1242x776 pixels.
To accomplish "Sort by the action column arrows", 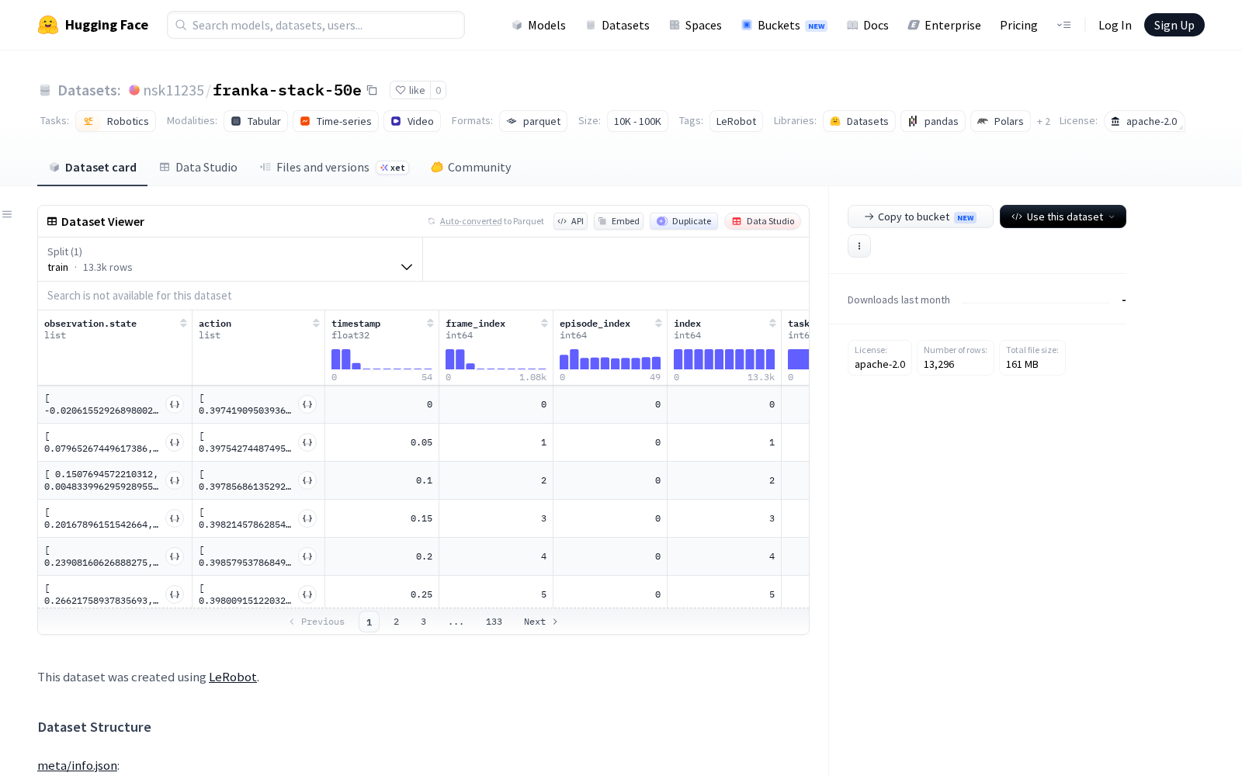I will coord(316,324).
